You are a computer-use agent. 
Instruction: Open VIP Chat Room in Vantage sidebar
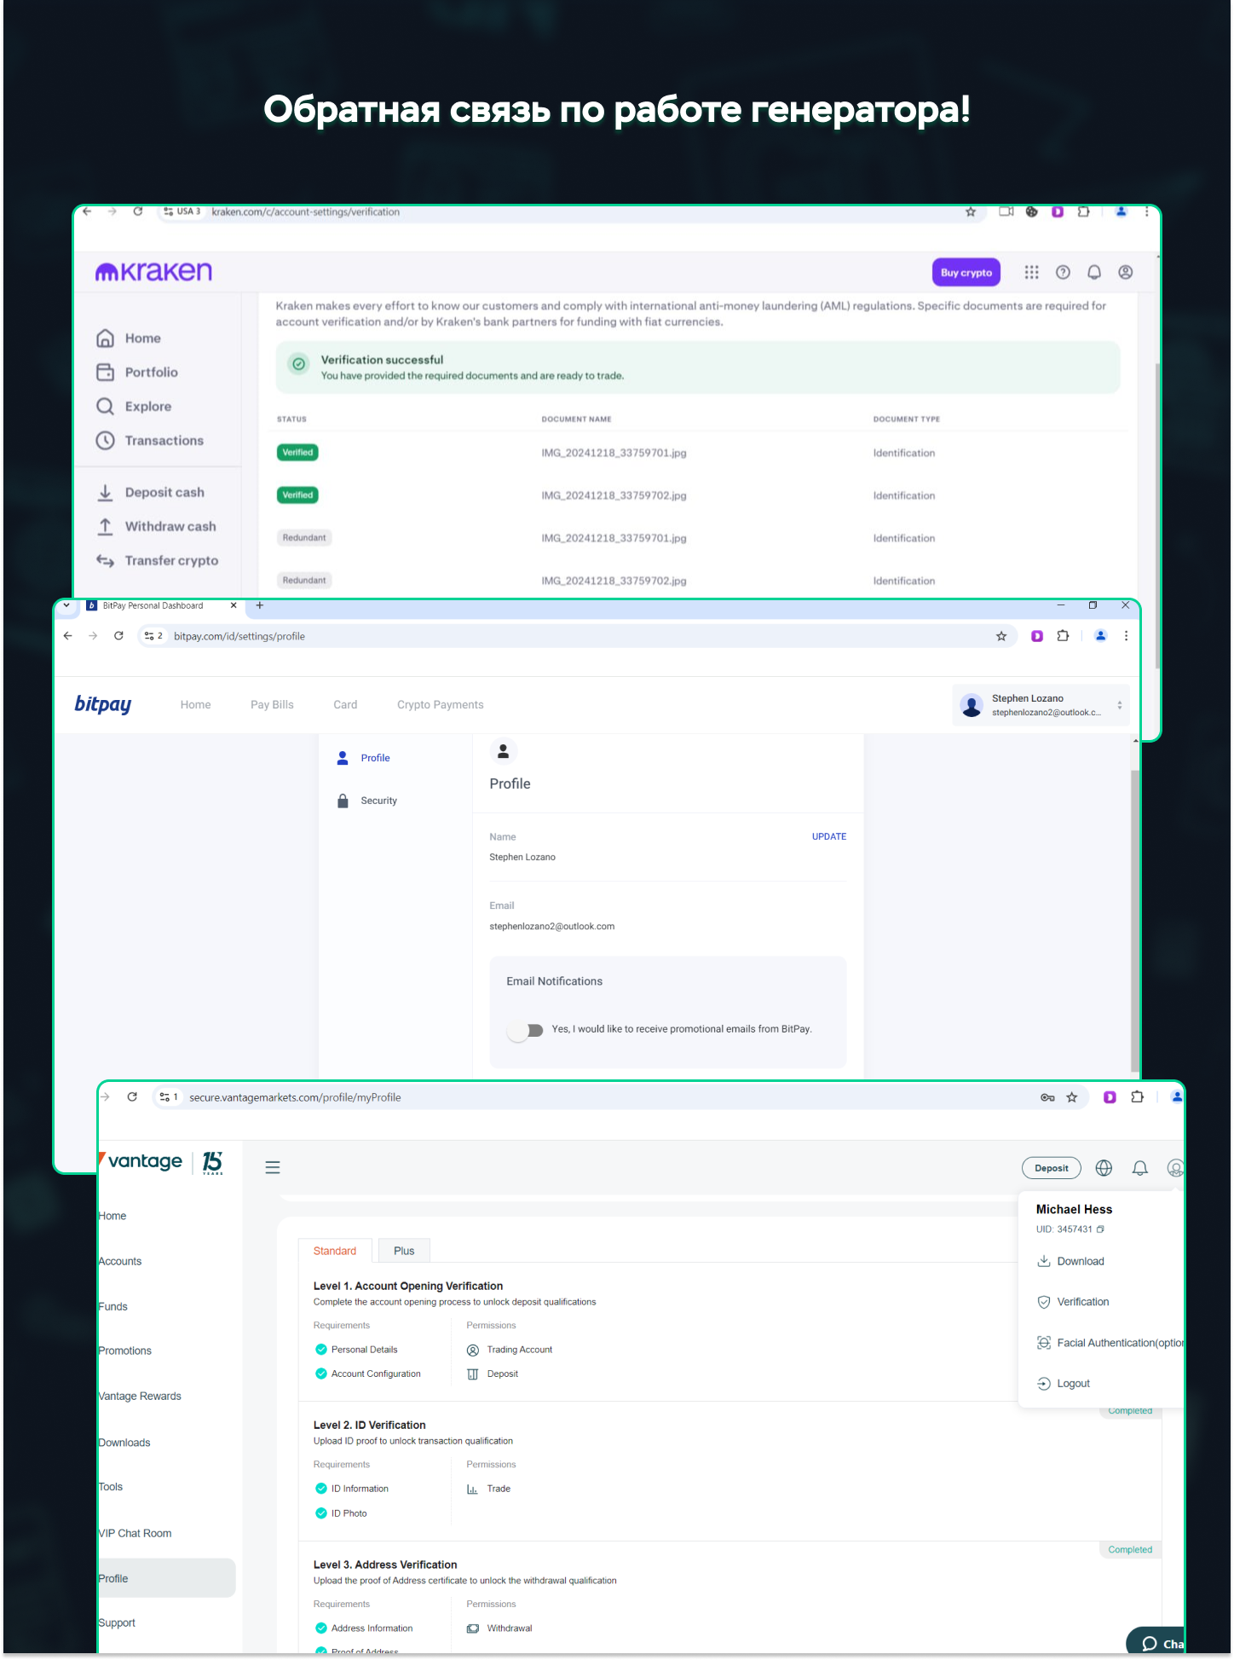pos(136,1534)
